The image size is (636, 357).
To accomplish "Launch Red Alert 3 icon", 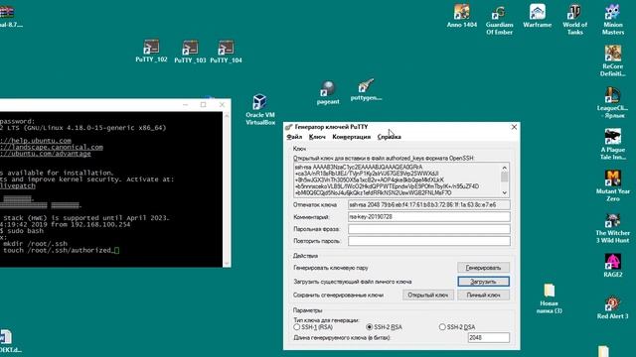I will click(x=612, y=307).
